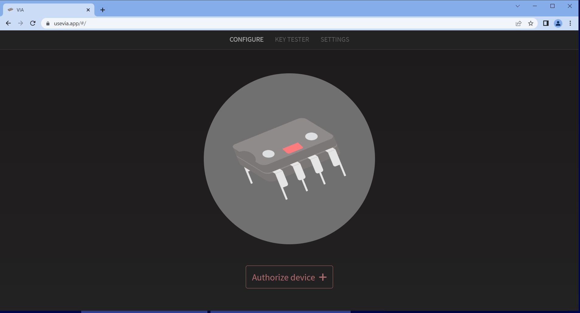Click the back navigation arrow
Image resolution: width=580 pixels, height=313 pixels.
click(9, 23)
